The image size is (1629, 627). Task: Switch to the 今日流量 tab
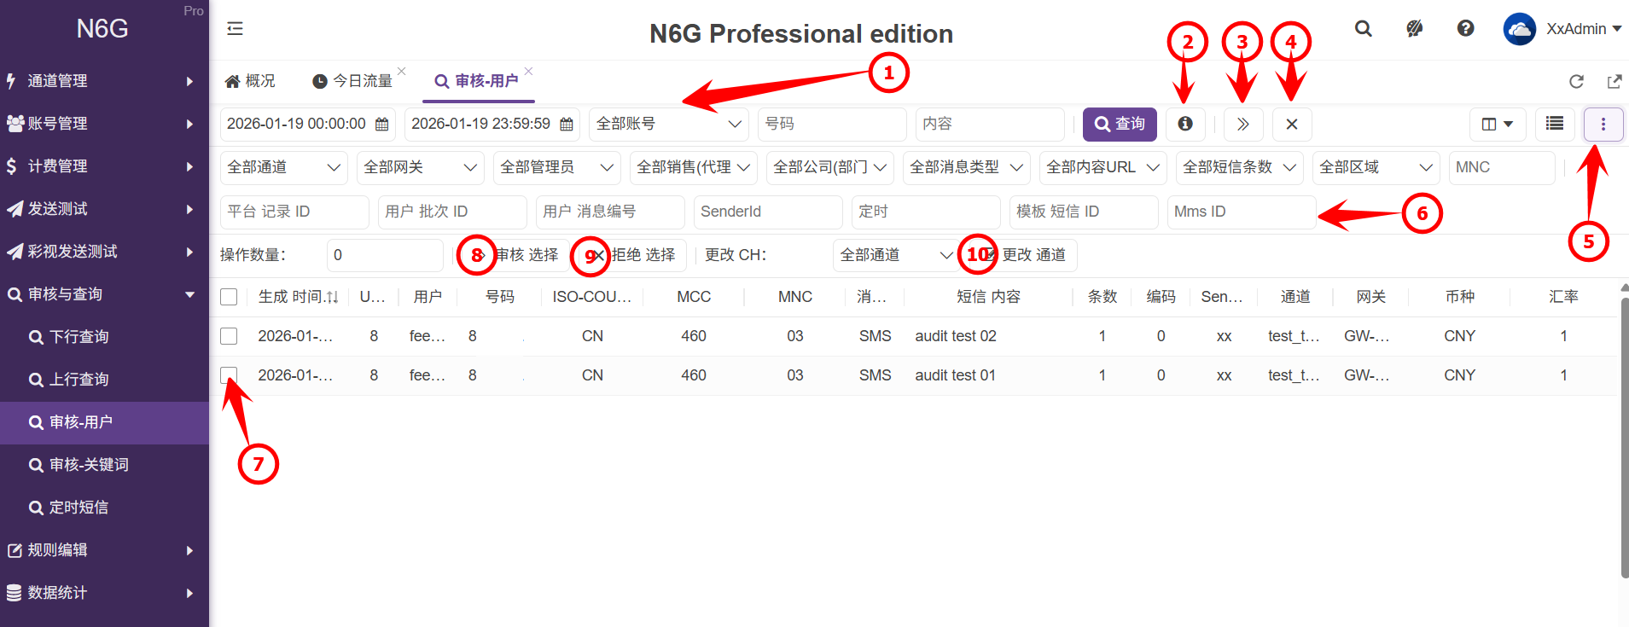click(352, 81)
